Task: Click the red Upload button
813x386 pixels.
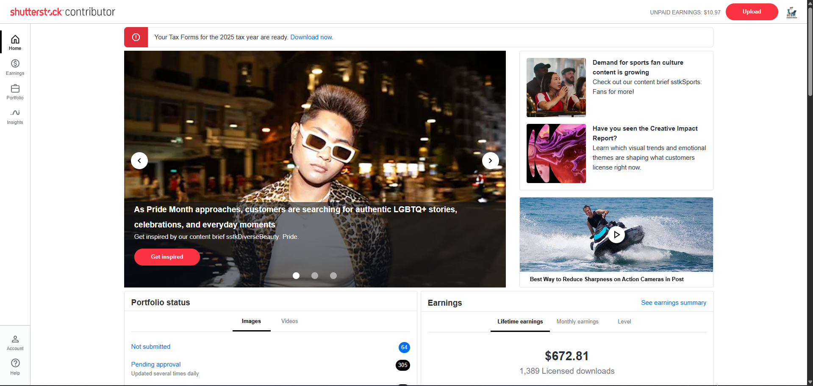Action: [752, 12]
